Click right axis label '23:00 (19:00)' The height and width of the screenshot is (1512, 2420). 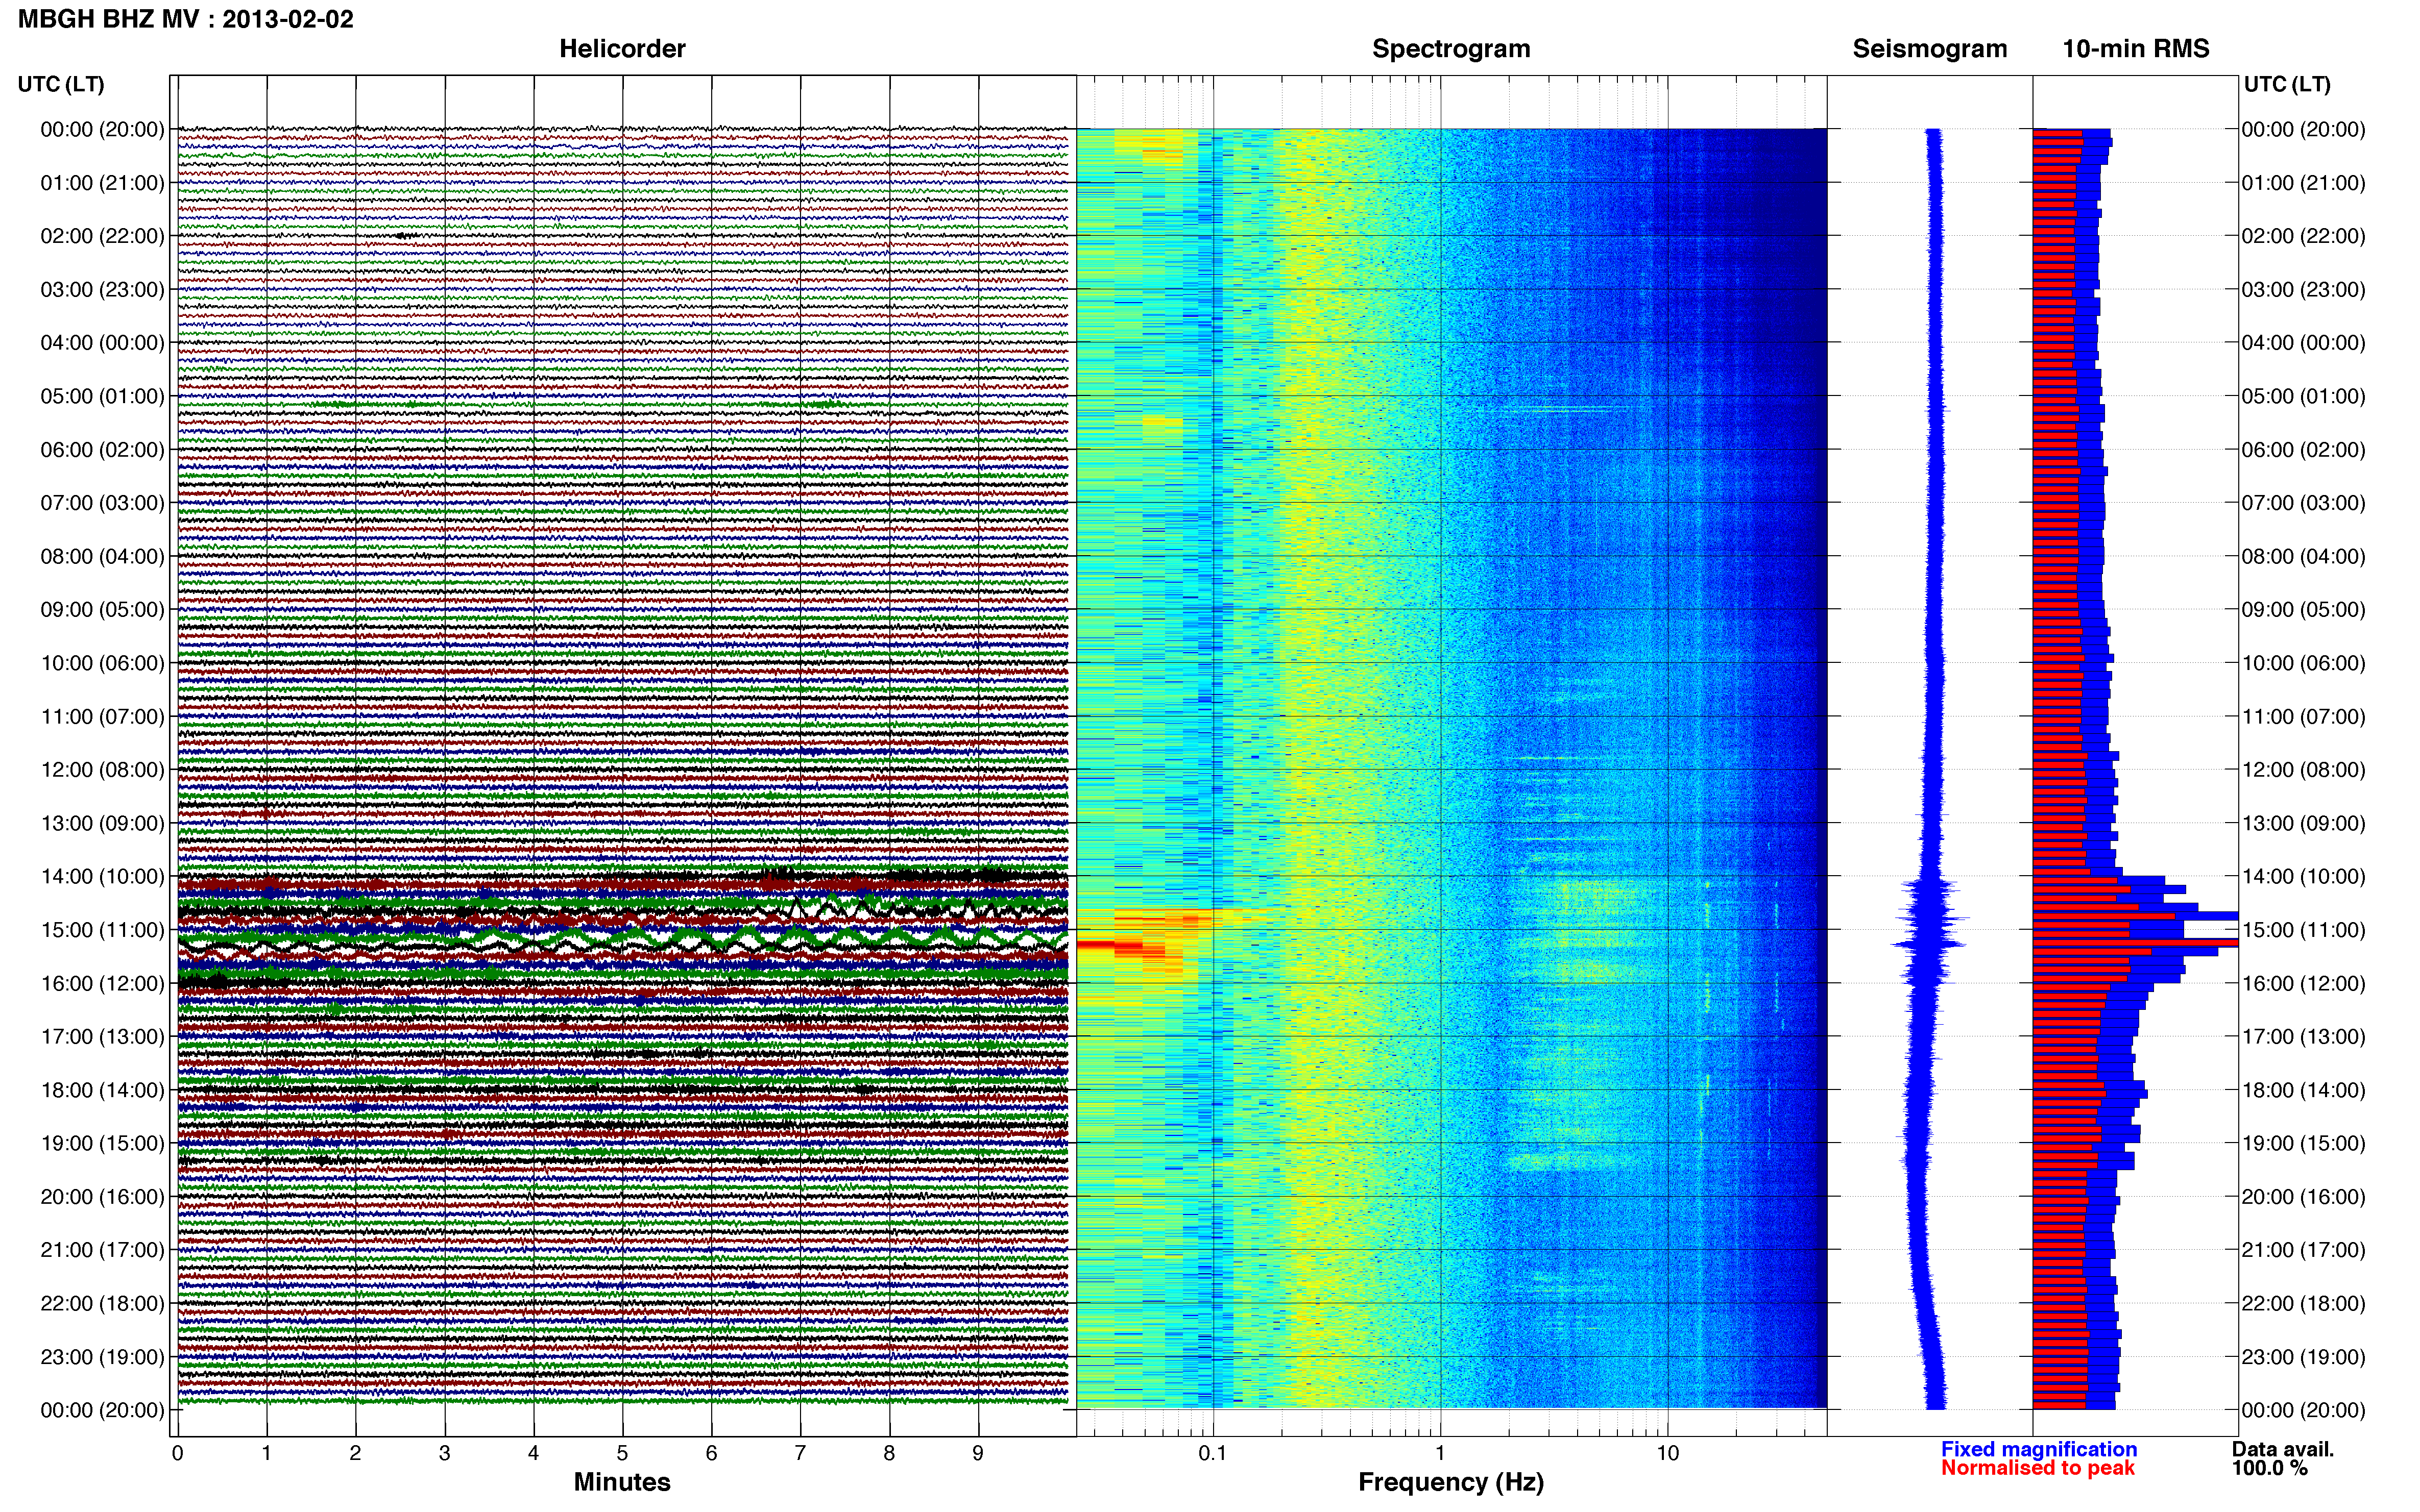click(2303, 1357)
